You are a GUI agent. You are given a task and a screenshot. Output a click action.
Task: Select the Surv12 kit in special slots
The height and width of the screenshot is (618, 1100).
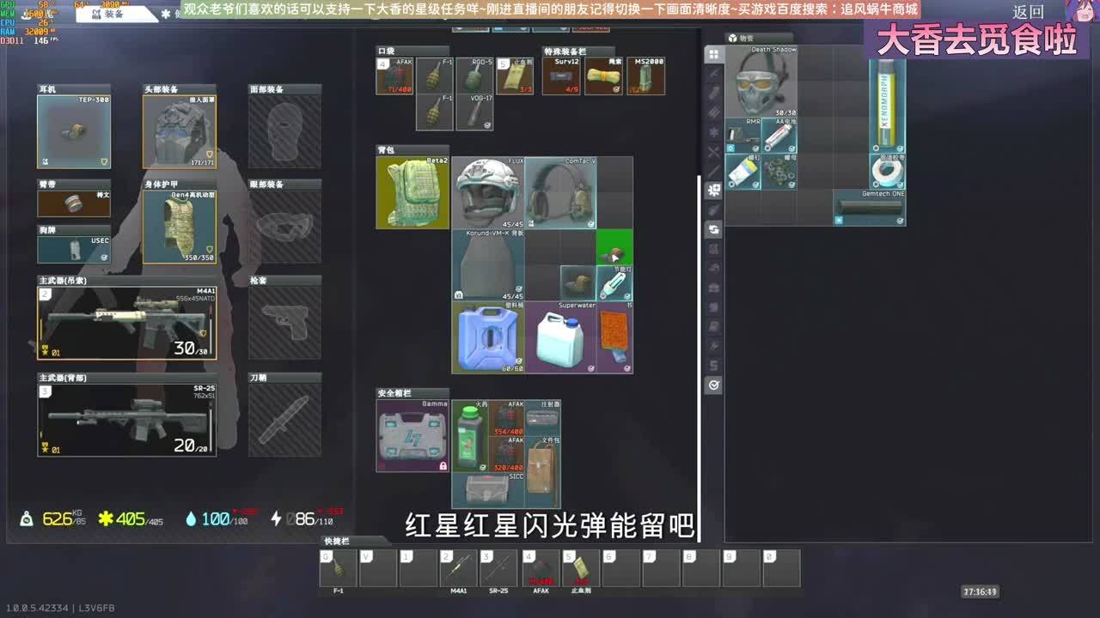561,76
